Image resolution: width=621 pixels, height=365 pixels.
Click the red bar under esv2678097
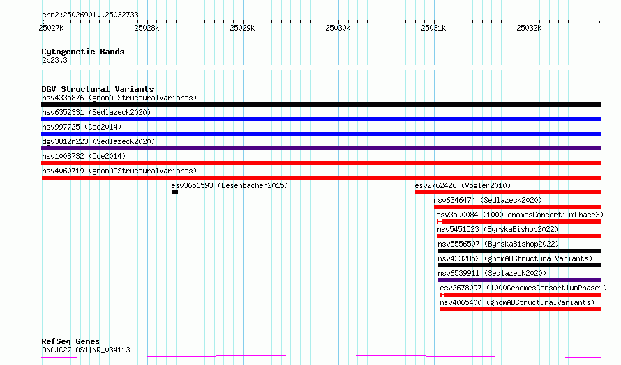521,295
